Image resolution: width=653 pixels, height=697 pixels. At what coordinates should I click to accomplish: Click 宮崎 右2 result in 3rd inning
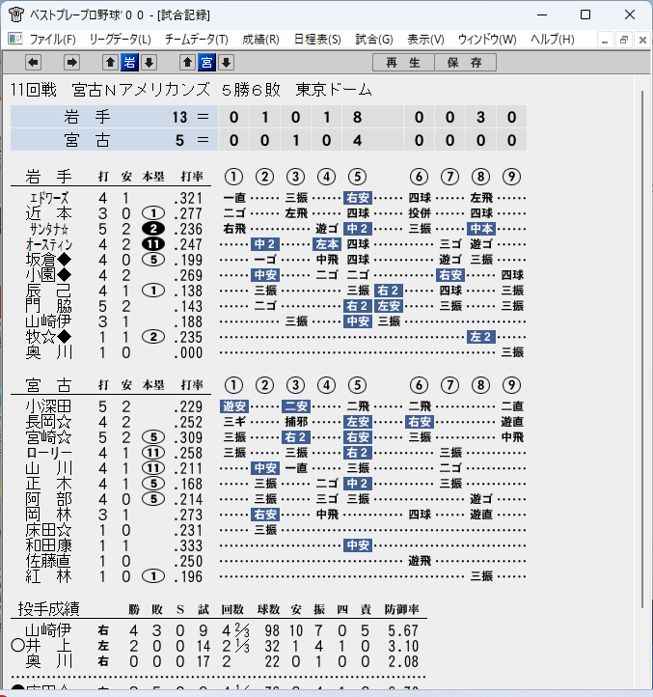coord(296,437)
